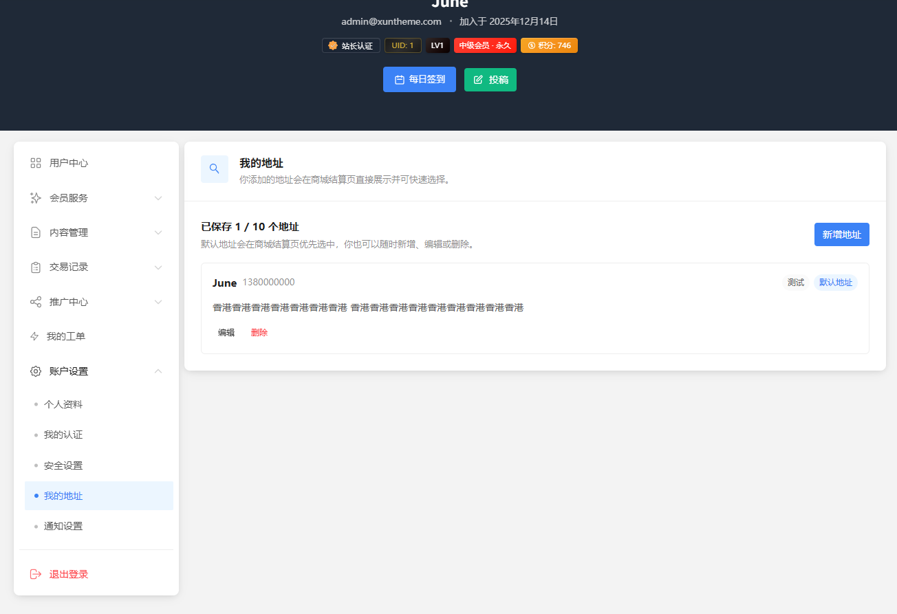Click the document icon beside 内容管理
The image size is (897, 614).
pos(36,232)
